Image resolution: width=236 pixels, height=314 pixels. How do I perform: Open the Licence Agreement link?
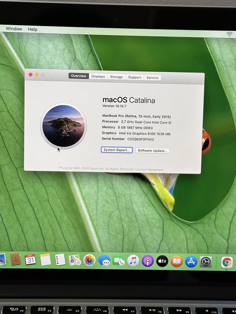(149, 170)
